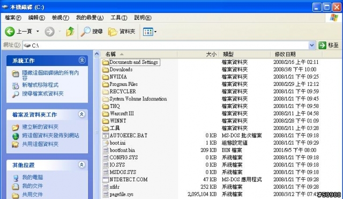
Task: Click the 2001/9/5 下午 08:00 date cell
Action: 295,150
